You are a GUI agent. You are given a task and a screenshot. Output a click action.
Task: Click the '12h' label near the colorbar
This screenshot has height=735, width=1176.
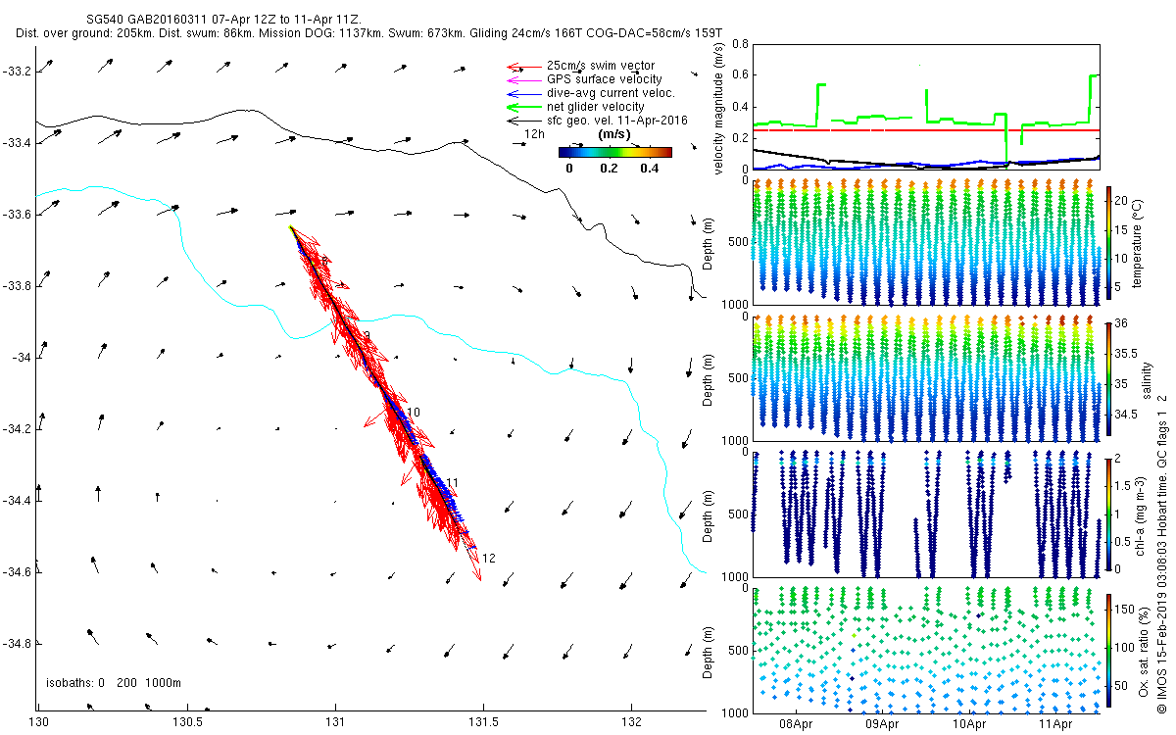pyautogui.click(x=535, y=134)
